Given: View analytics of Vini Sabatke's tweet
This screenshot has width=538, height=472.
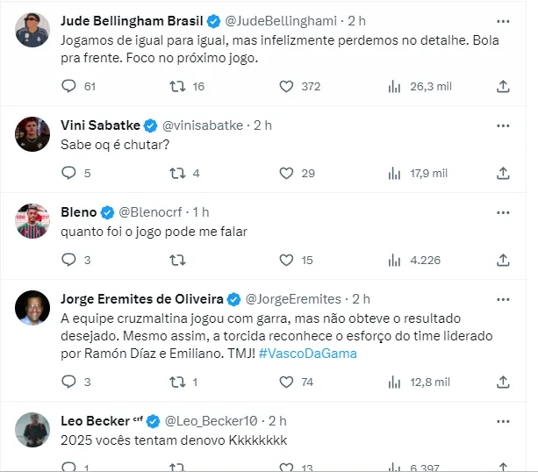Looking at the screenshot, I should coord(395,173).
